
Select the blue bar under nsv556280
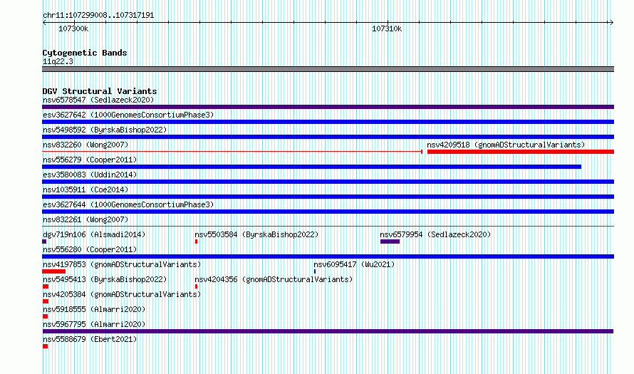pyautogui.click(x=328, y=256)
